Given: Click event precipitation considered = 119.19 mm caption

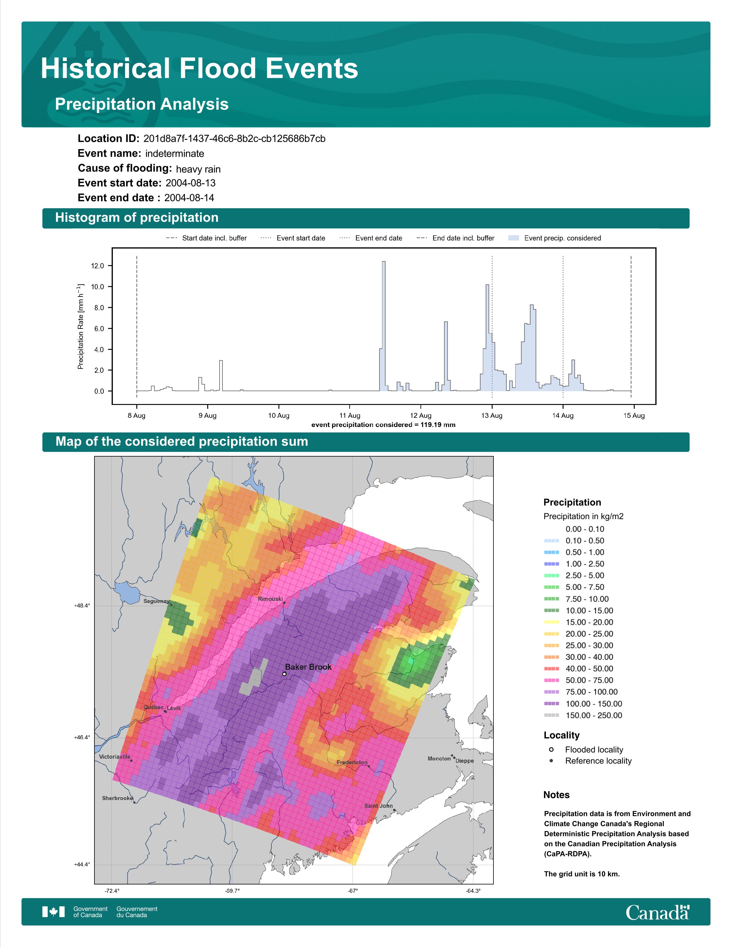Looking at the screenshot, I should tap(383, 425).
